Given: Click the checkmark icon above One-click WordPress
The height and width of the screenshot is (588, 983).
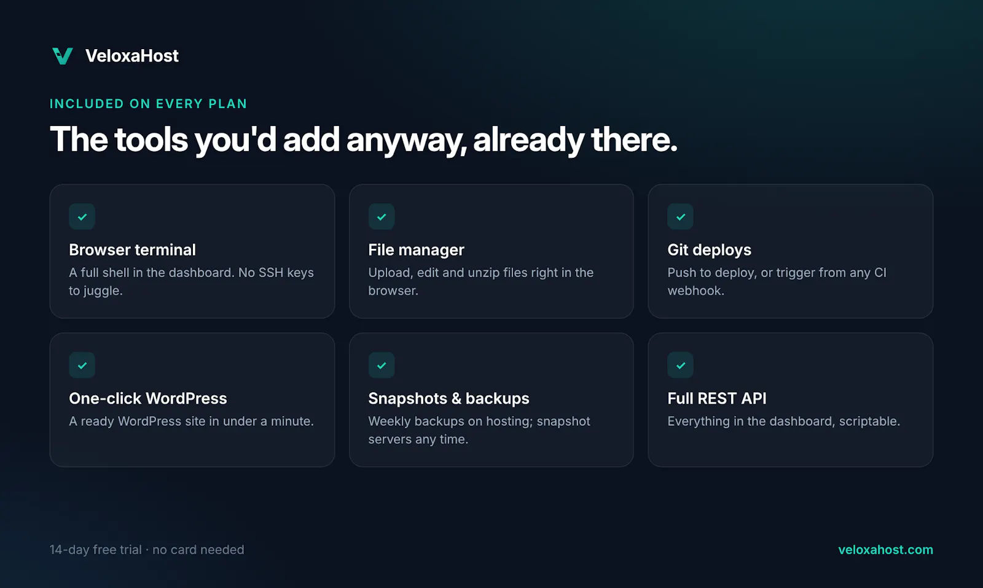Looking at the screenshot, I should tap(82, 365).
